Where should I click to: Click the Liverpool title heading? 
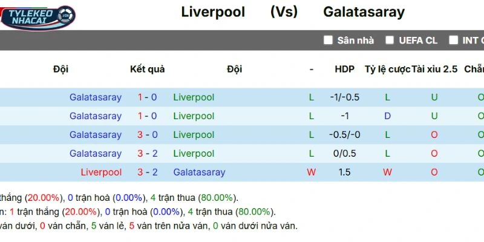[x=213, y=12]
